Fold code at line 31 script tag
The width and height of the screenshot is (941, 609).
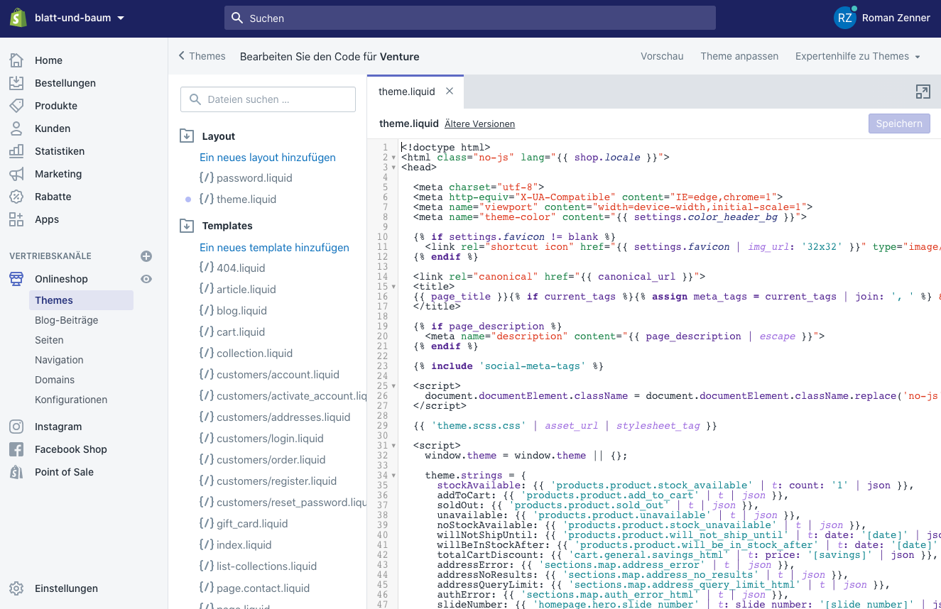(394, 446)
